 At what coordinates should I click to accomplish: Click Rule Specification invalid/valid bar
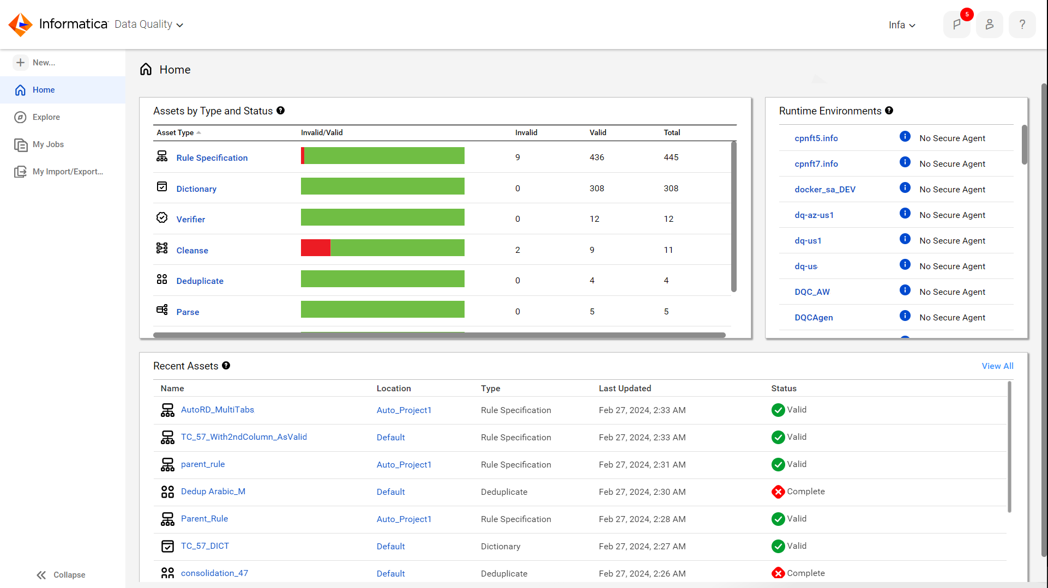[383, 156]
